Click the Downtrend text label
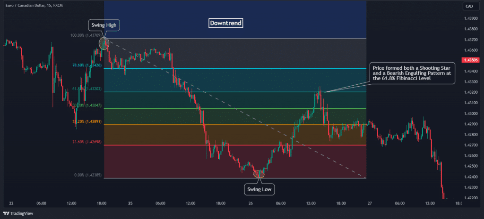This screenshot has width=484, height=219. [226, 23]
